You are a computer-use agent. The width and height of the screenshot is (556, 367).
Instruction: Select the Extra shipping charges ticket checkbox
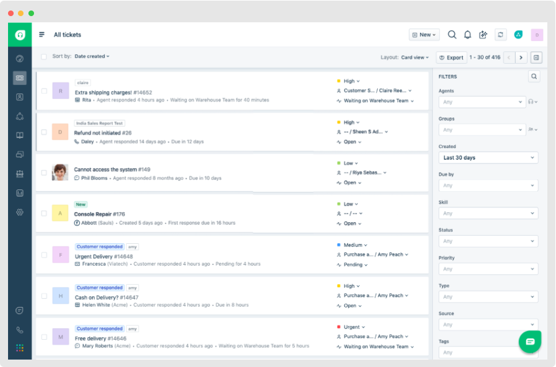44,91
